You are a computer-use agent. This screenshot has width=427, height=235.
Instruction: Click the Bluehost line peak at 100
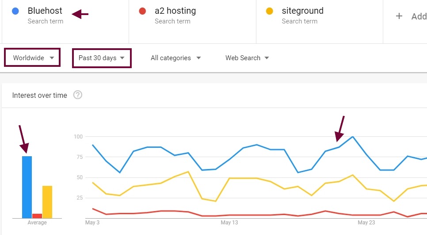point(353,137)
